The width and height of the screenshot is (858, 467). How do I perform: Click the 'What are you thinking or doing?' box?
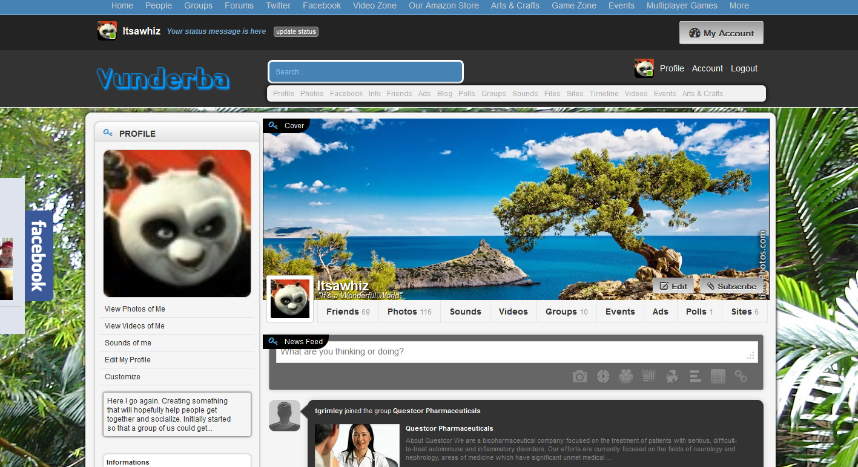[x=517, y=352]
